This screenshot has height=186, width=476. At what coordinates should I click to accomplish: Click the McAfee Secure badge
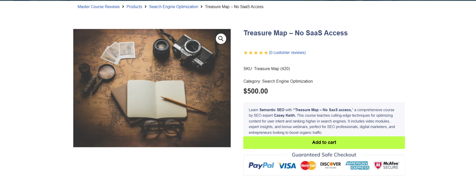[x=386, y=165]
